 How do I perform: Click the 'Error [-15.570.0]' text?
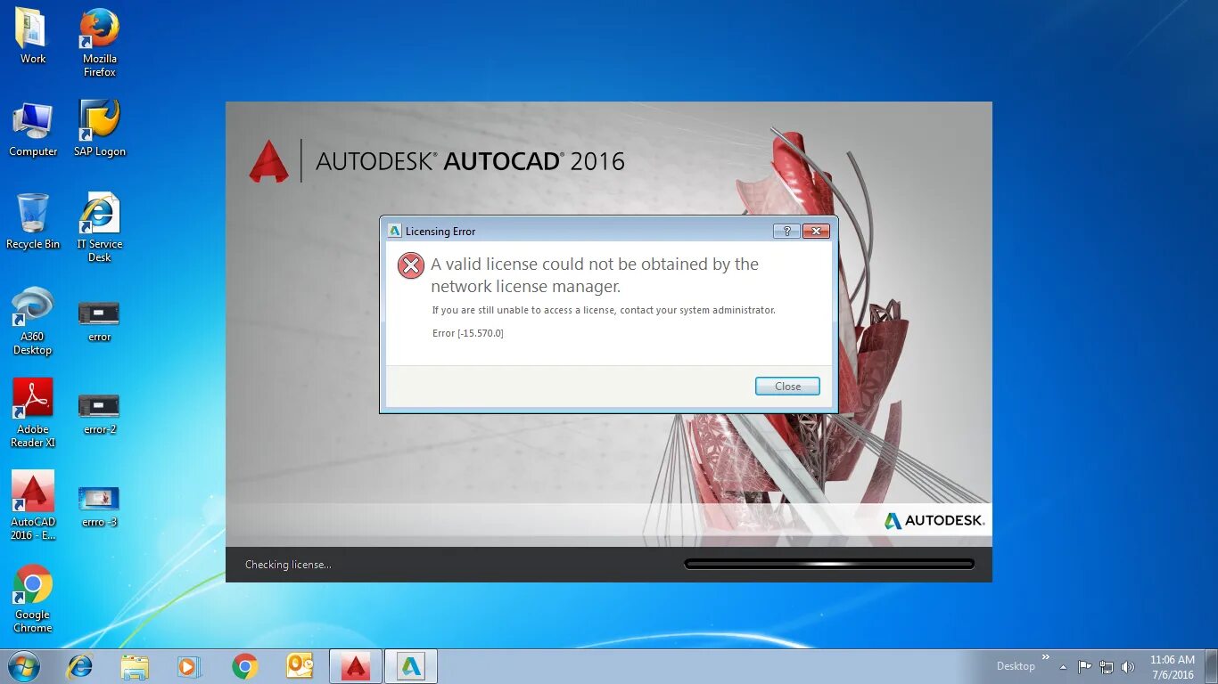pyautogui.click(x=468, y=333)
